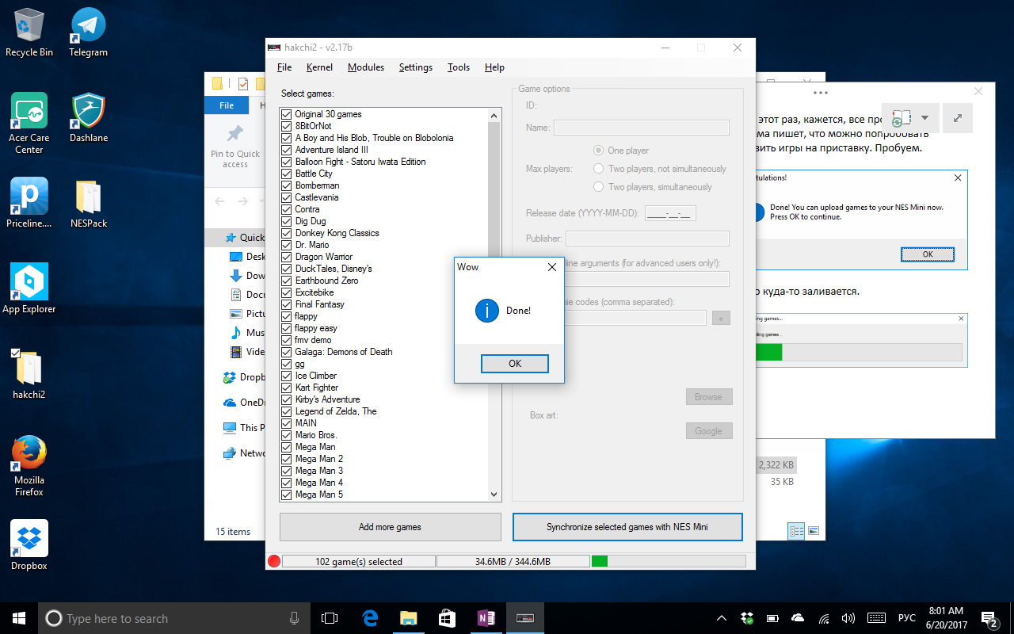
Task: Click games list scroll up arrow
Action: coord(494,115)
